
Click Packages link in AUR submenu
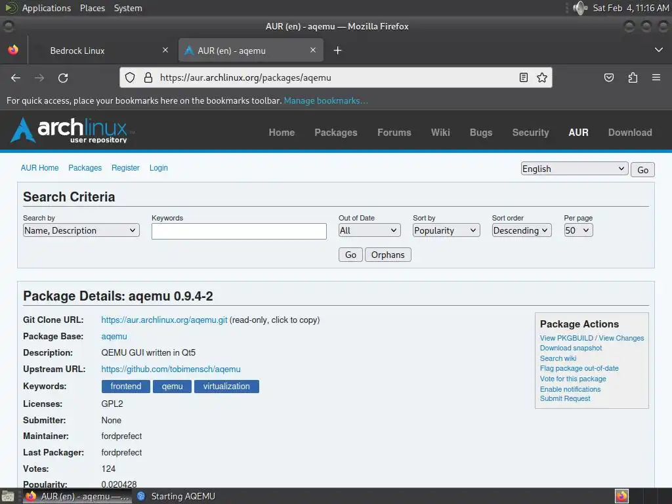point(85,168)
